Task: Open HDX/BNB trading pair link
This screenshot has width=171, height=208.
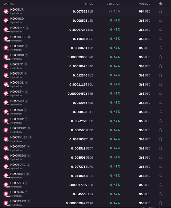Action: tap(17, 55)
